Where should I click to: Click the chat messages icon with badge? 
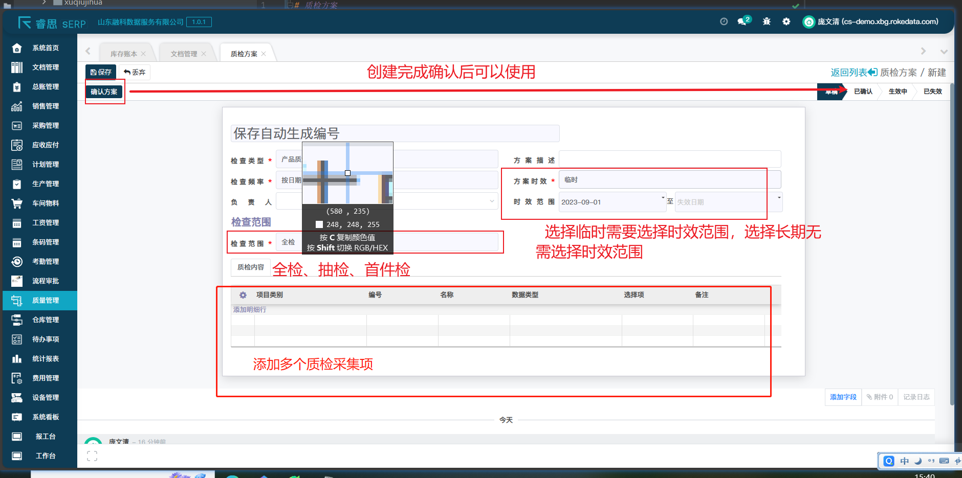742,21
